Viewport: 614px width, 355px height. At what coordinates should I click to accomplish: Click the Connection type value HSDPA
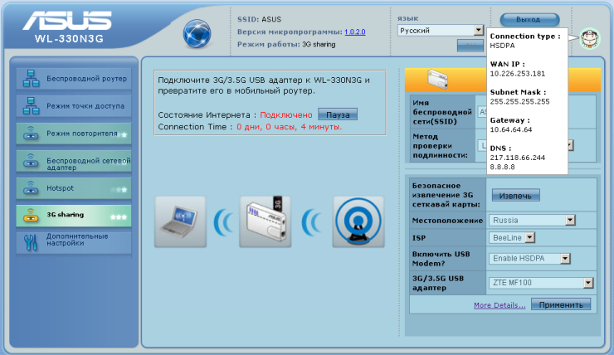click(502, 46)
